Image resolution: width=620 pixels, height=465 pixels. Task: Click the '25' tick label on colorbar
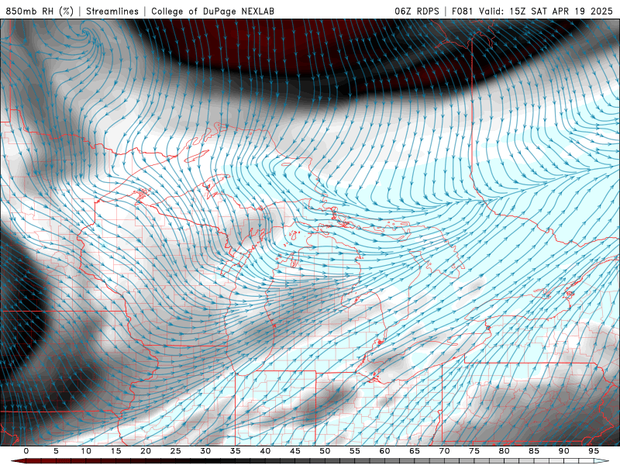176,451
